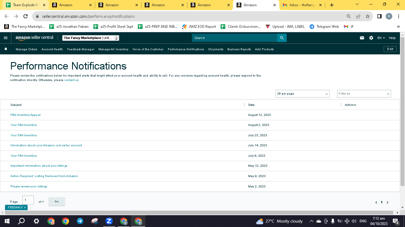The height and width of the screenshot is (227, 405).
Task: Click the browser back arrow
Action: pyautogui.click(x=7, y=17)
